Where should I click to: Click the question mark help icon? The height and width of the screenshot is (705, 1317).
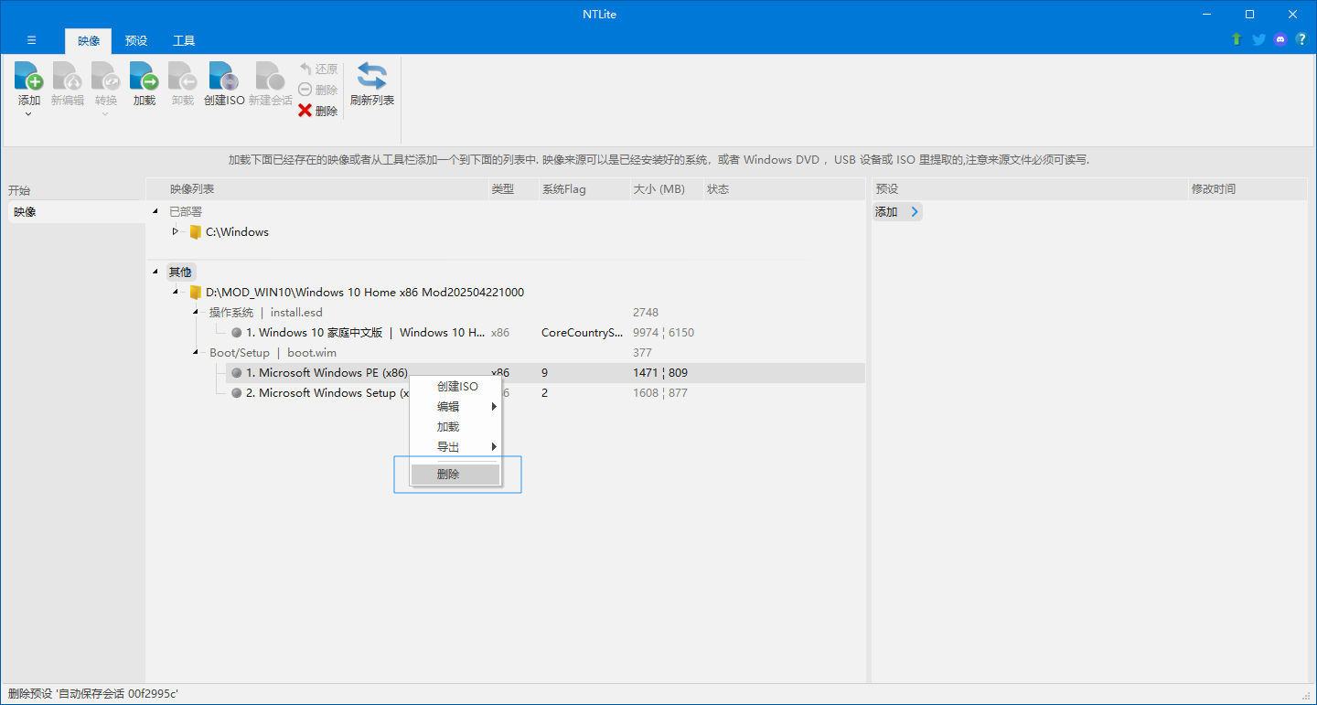(x=1301, y=39)
